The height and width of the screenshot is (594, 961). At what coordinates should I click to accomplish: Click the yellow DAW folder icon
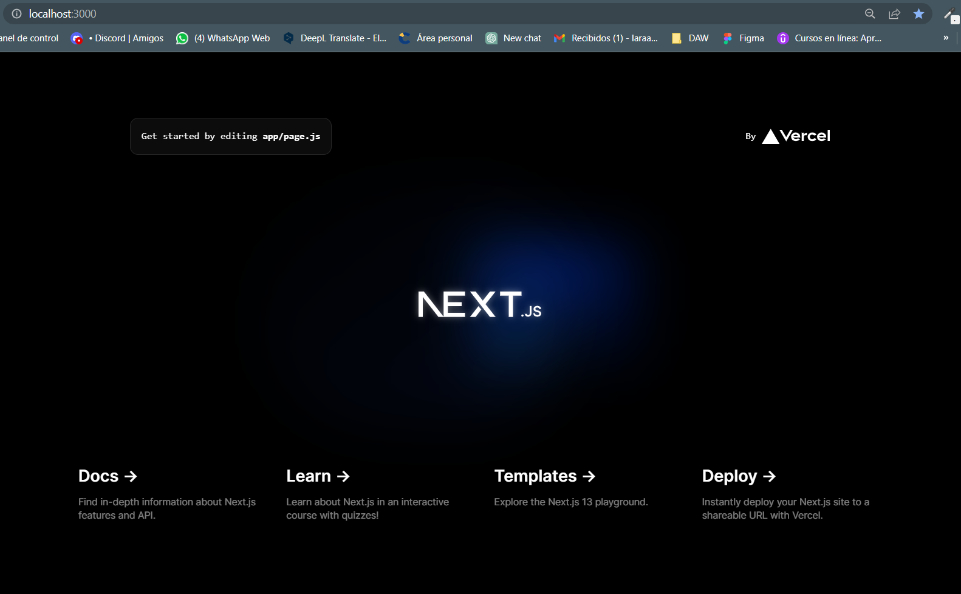(x=676, y=38)
